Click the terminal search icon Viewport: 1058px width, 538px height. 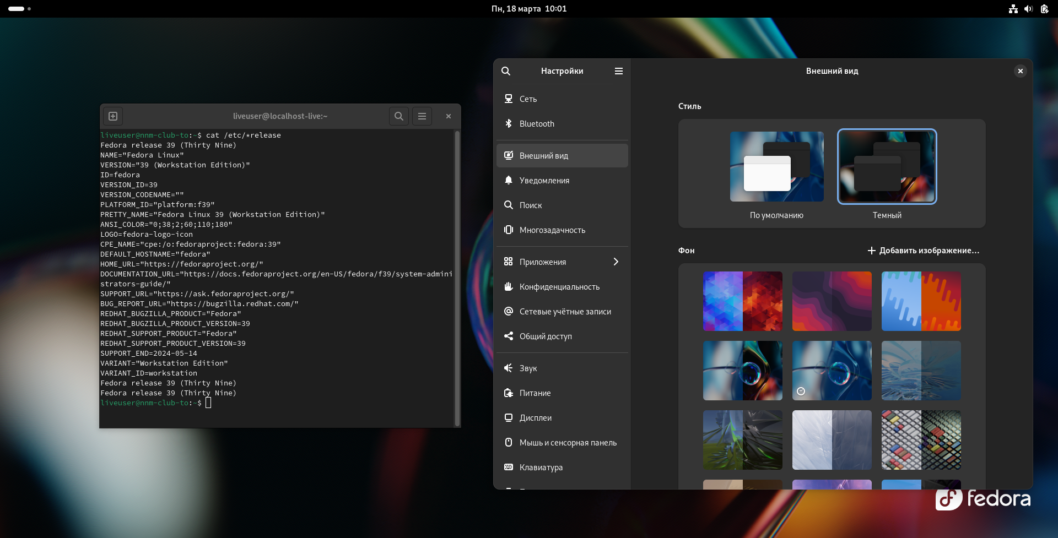click(399, 116)
